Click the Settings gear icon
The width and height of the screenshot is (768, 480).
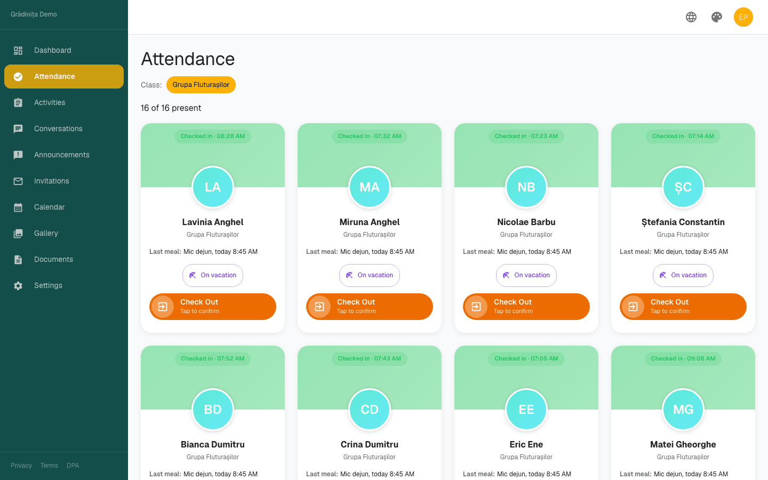pos(18,286)
